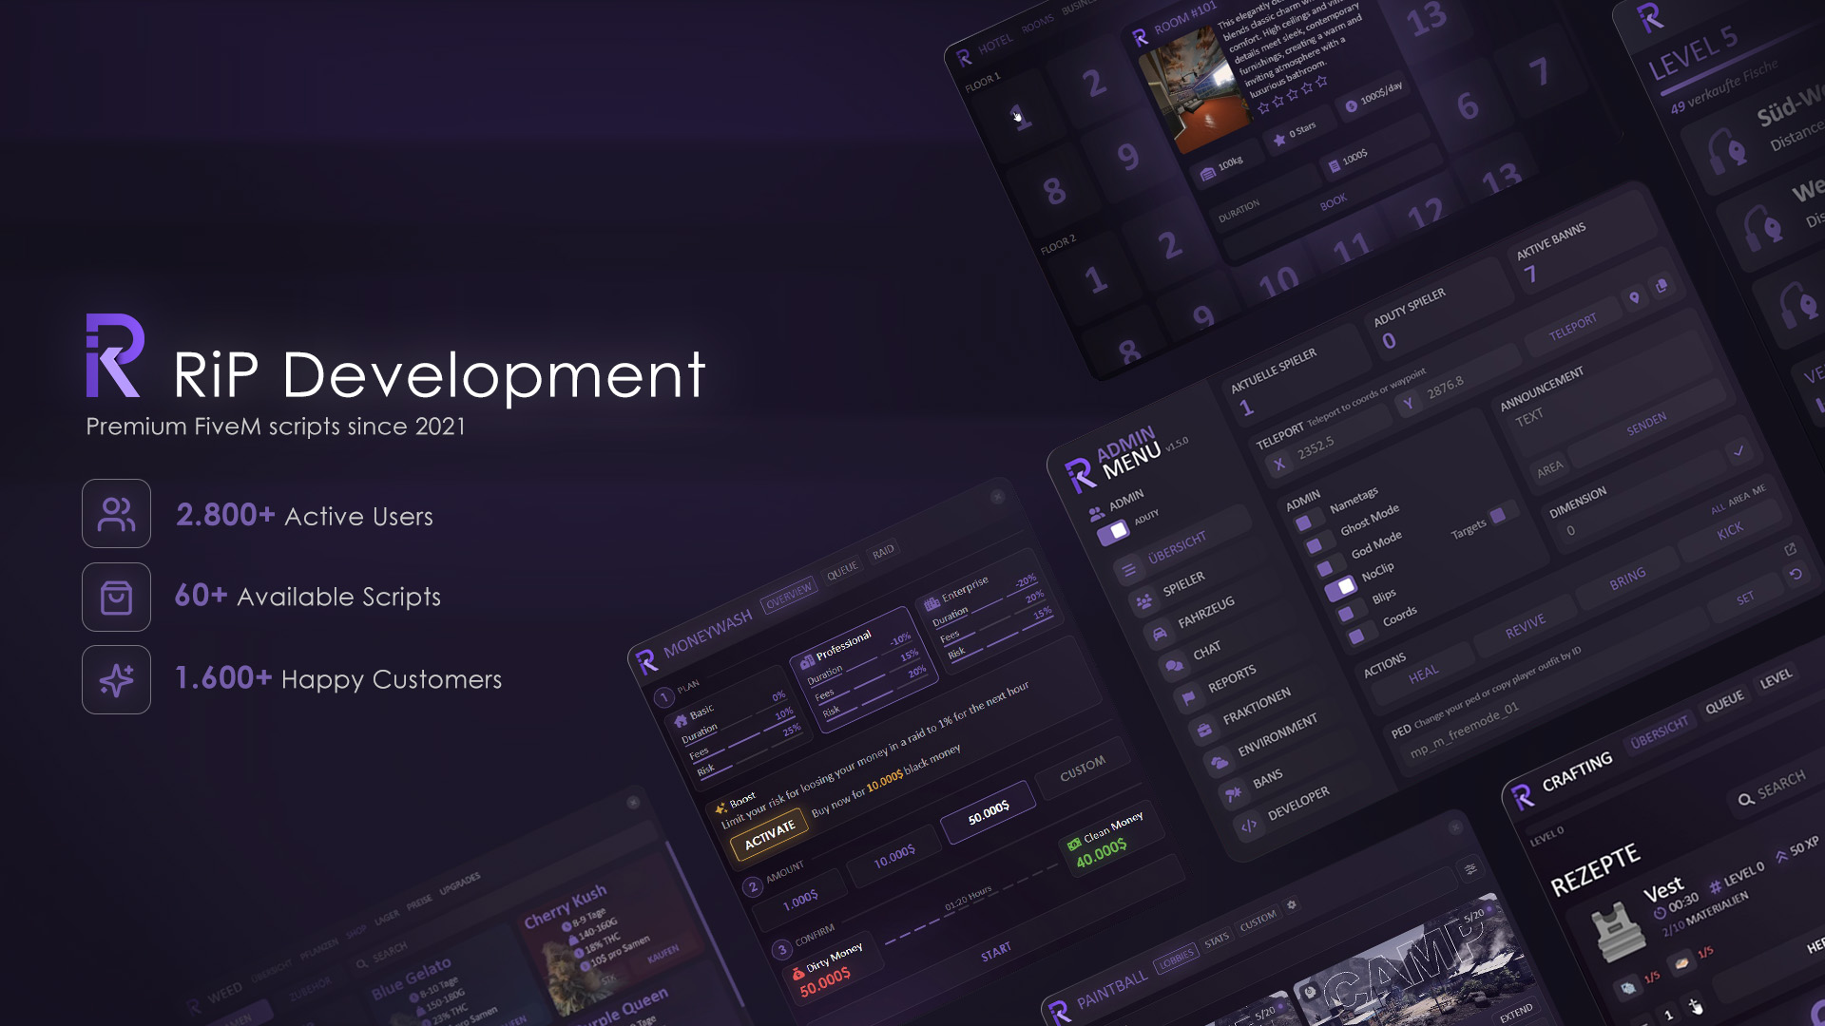Click the Moneywash window close icon

[x=997, y=497]
